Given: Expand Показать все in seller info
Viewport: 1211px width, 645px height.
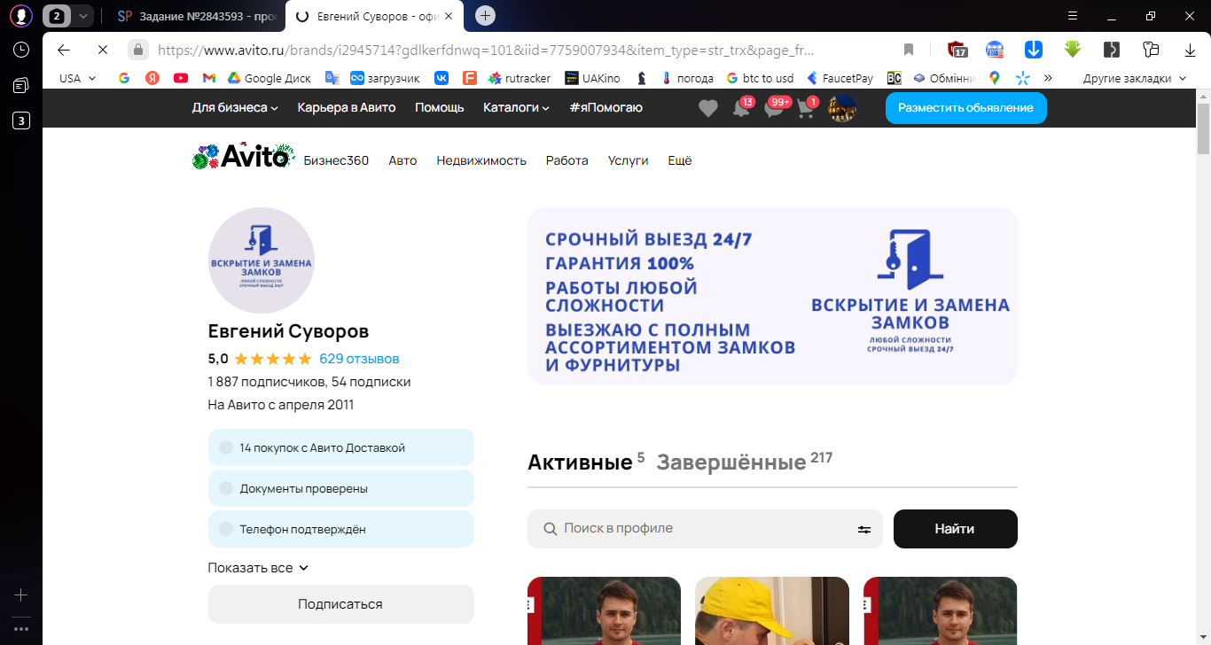Looking at the screenshot, I should (258, 568).
